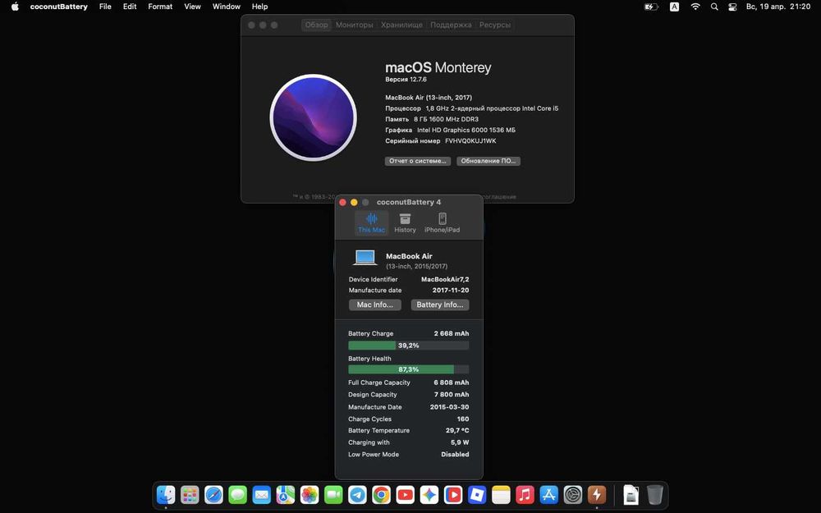Launch Safari from the Dock
This screenshot has width=821, height=513.
[x=213, y=494]
